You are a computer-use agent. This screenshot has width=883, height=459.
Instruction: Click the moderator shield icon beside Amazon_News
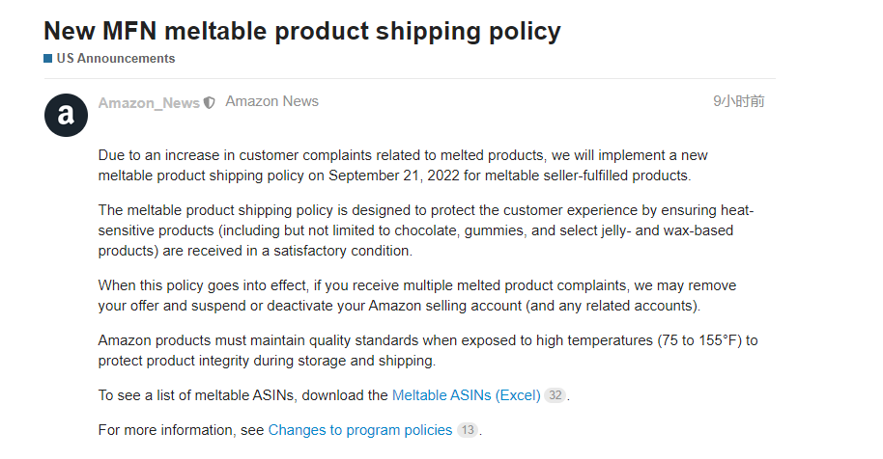click(x=210, y=103)
